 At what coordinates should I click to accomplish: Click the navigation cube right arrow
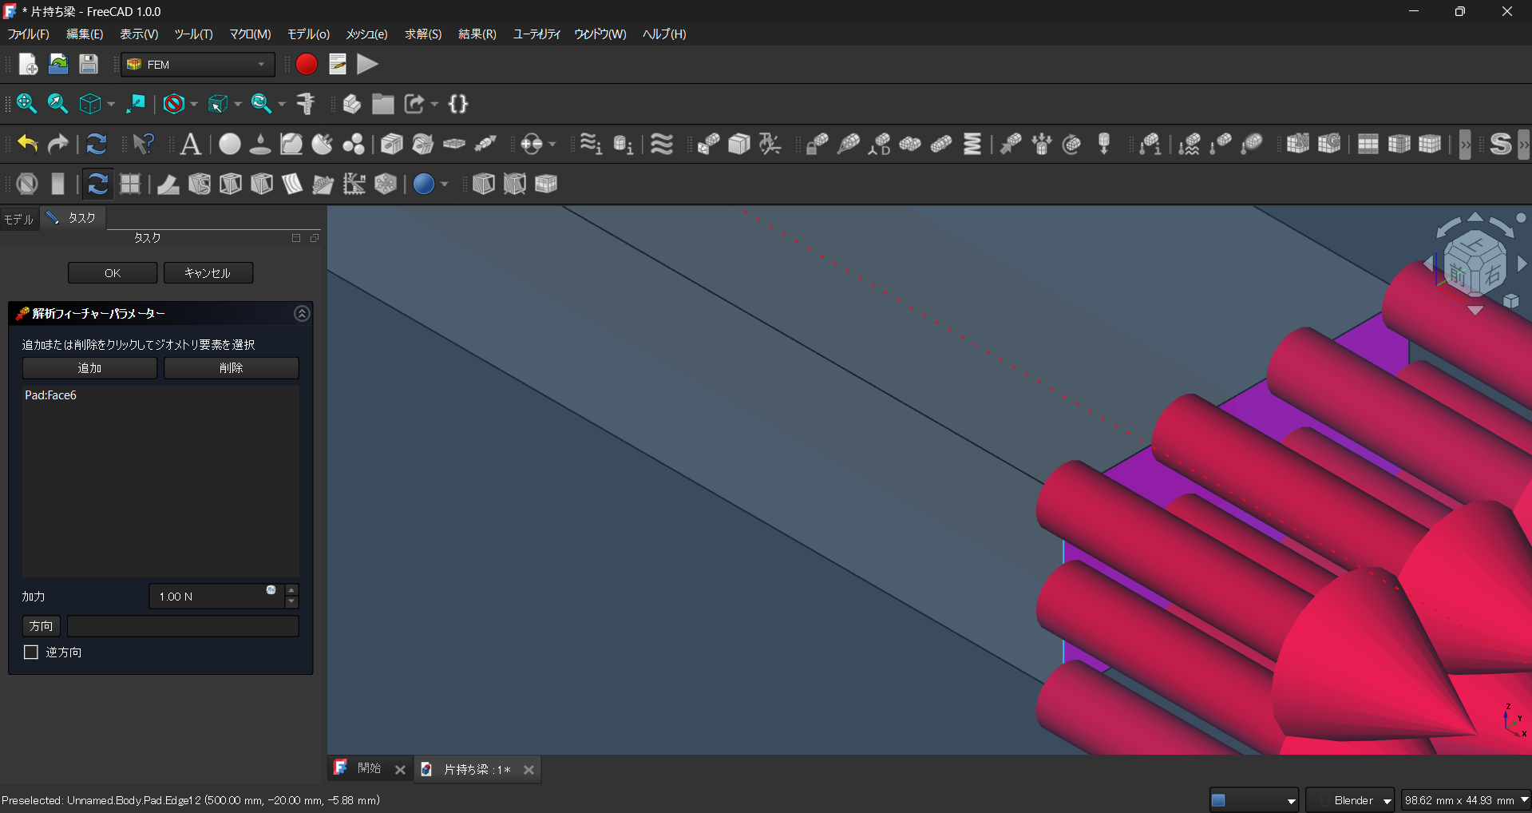click(x=1522, y=264)
